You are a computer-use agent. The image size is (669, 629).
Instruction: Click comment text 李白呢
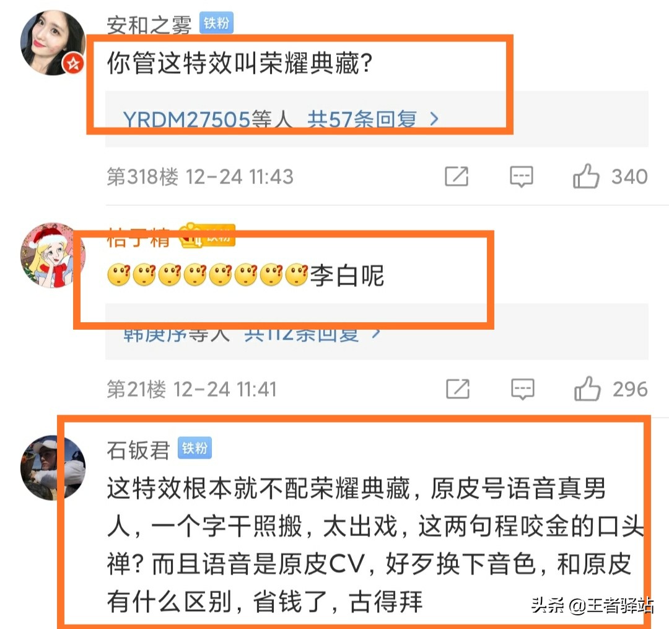[347, 275]
